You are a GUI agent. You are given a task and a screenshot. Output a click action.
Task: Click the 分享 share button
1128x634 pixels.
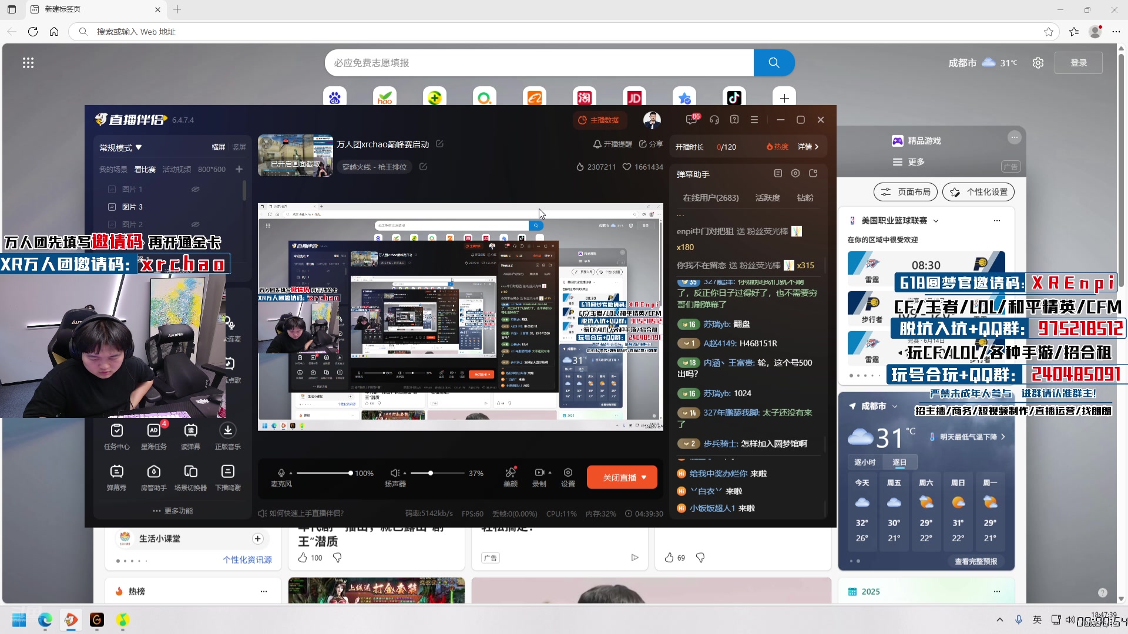[x=651, y=144]
